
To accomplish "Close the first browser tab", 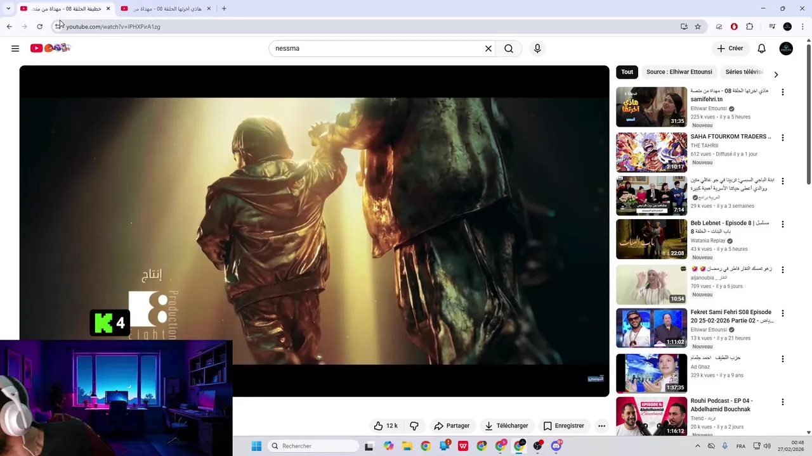I will (108, 9).
